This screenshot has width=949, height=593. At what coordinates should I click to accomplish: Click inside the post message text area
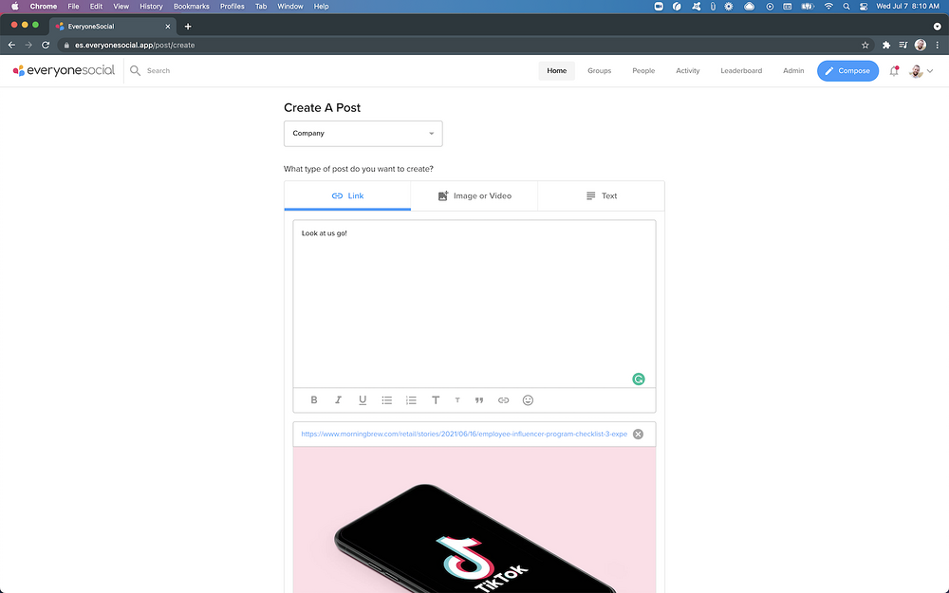click(474, 304)
